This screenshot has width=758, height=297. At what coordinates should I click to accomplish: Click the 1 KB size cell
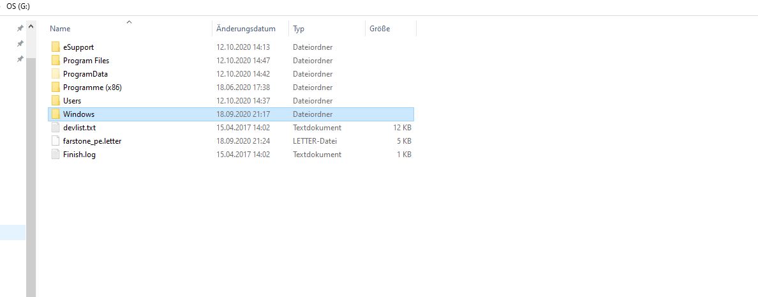[x=404, y=155]
